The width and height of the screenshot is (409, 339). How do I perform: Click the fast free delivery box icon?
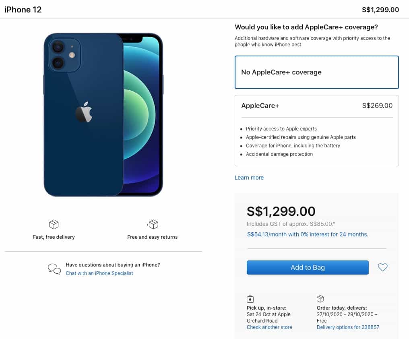tap(54, 224)
